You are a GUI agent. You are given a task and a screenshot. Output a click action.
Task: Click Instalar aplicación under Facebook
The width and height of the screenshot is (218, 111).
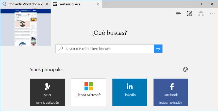(171, 103)
